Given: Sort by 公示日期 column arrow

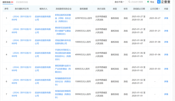Looking at the screenshot, I should tap(159, 9).
